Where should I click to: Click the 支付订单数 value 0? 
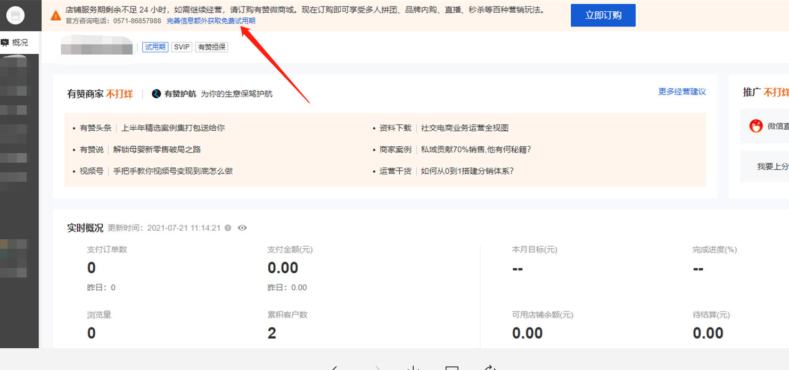(92, 268)
